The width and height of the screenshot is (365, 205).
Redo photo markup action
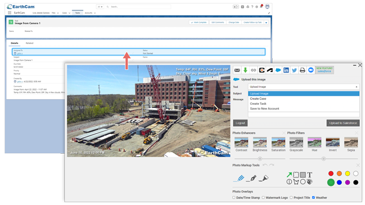(271, 165)
